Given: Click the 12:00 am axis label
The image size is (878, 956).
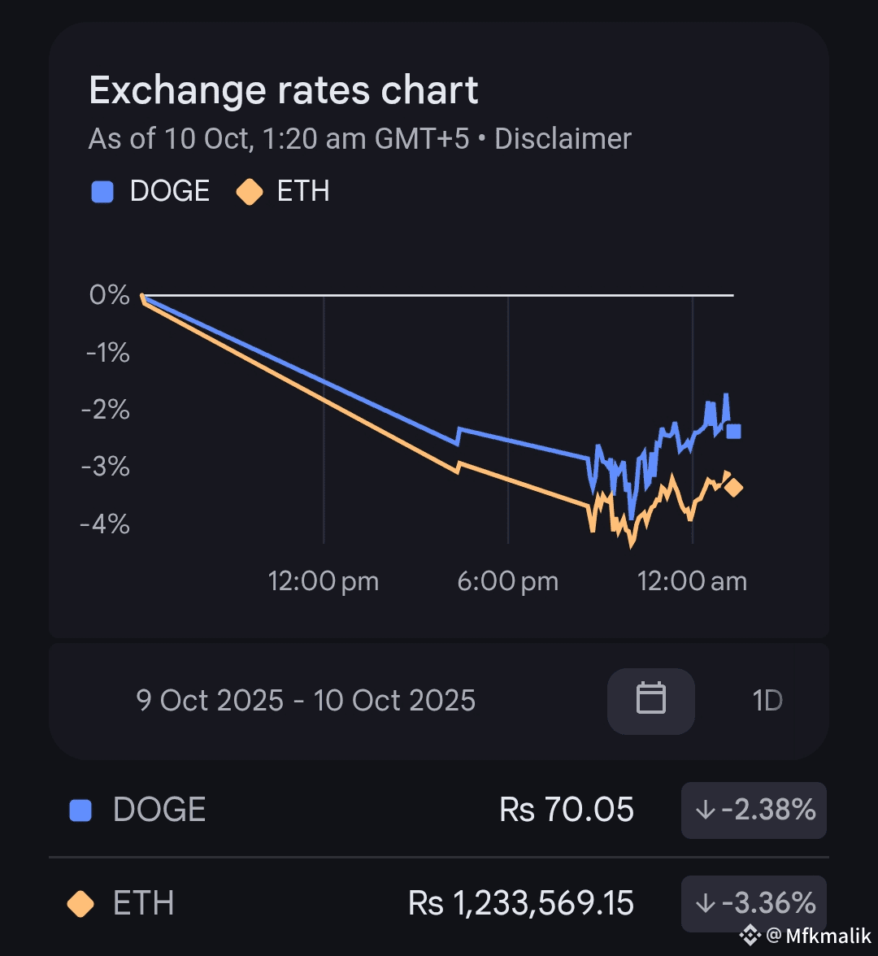Looking at the screenshot, I should click(692, 581).
